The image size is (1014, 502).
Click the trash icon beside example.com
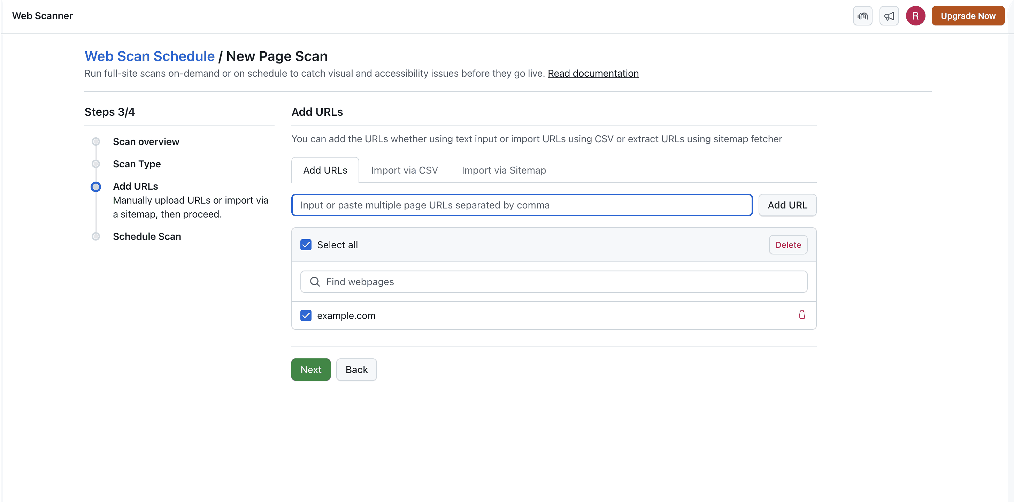click(x=802, y=315)
